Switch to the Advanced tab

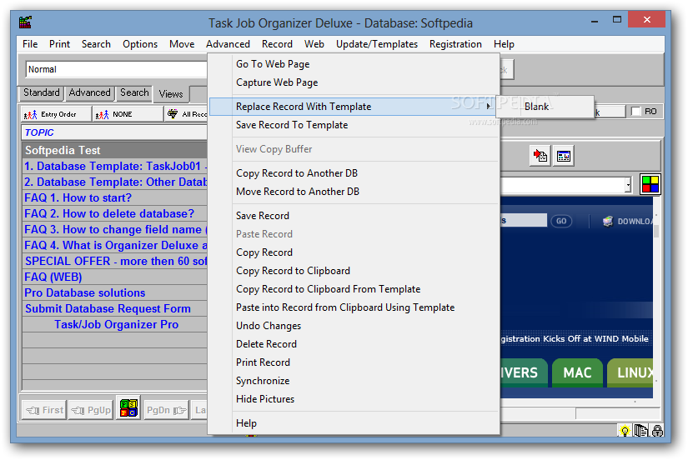point(89,93)
